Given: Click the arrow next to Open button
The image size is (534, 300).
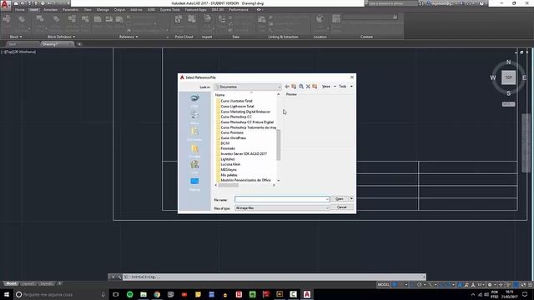Looking at the screenshot, I should point(351,198).
